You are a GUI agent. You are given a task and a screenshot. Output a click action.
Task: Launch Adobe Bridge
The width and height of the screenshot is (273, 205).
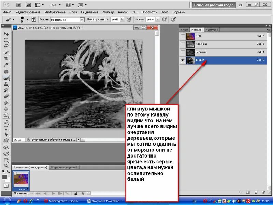[19, 5]
